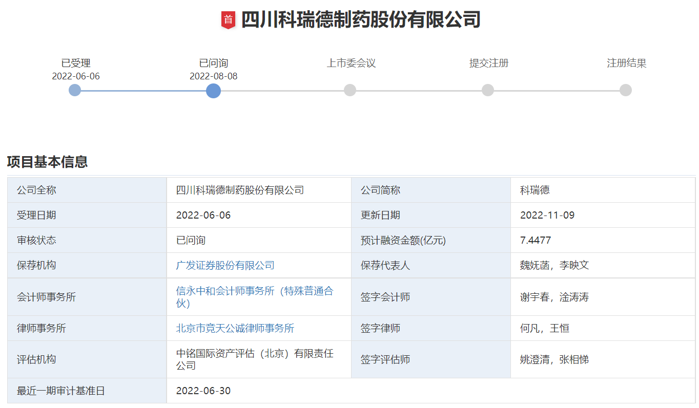The width and height of the screenshot is (699, 408).
Task: Click the 2022-08-08 inquiry date text
Action: click(213, 76)
